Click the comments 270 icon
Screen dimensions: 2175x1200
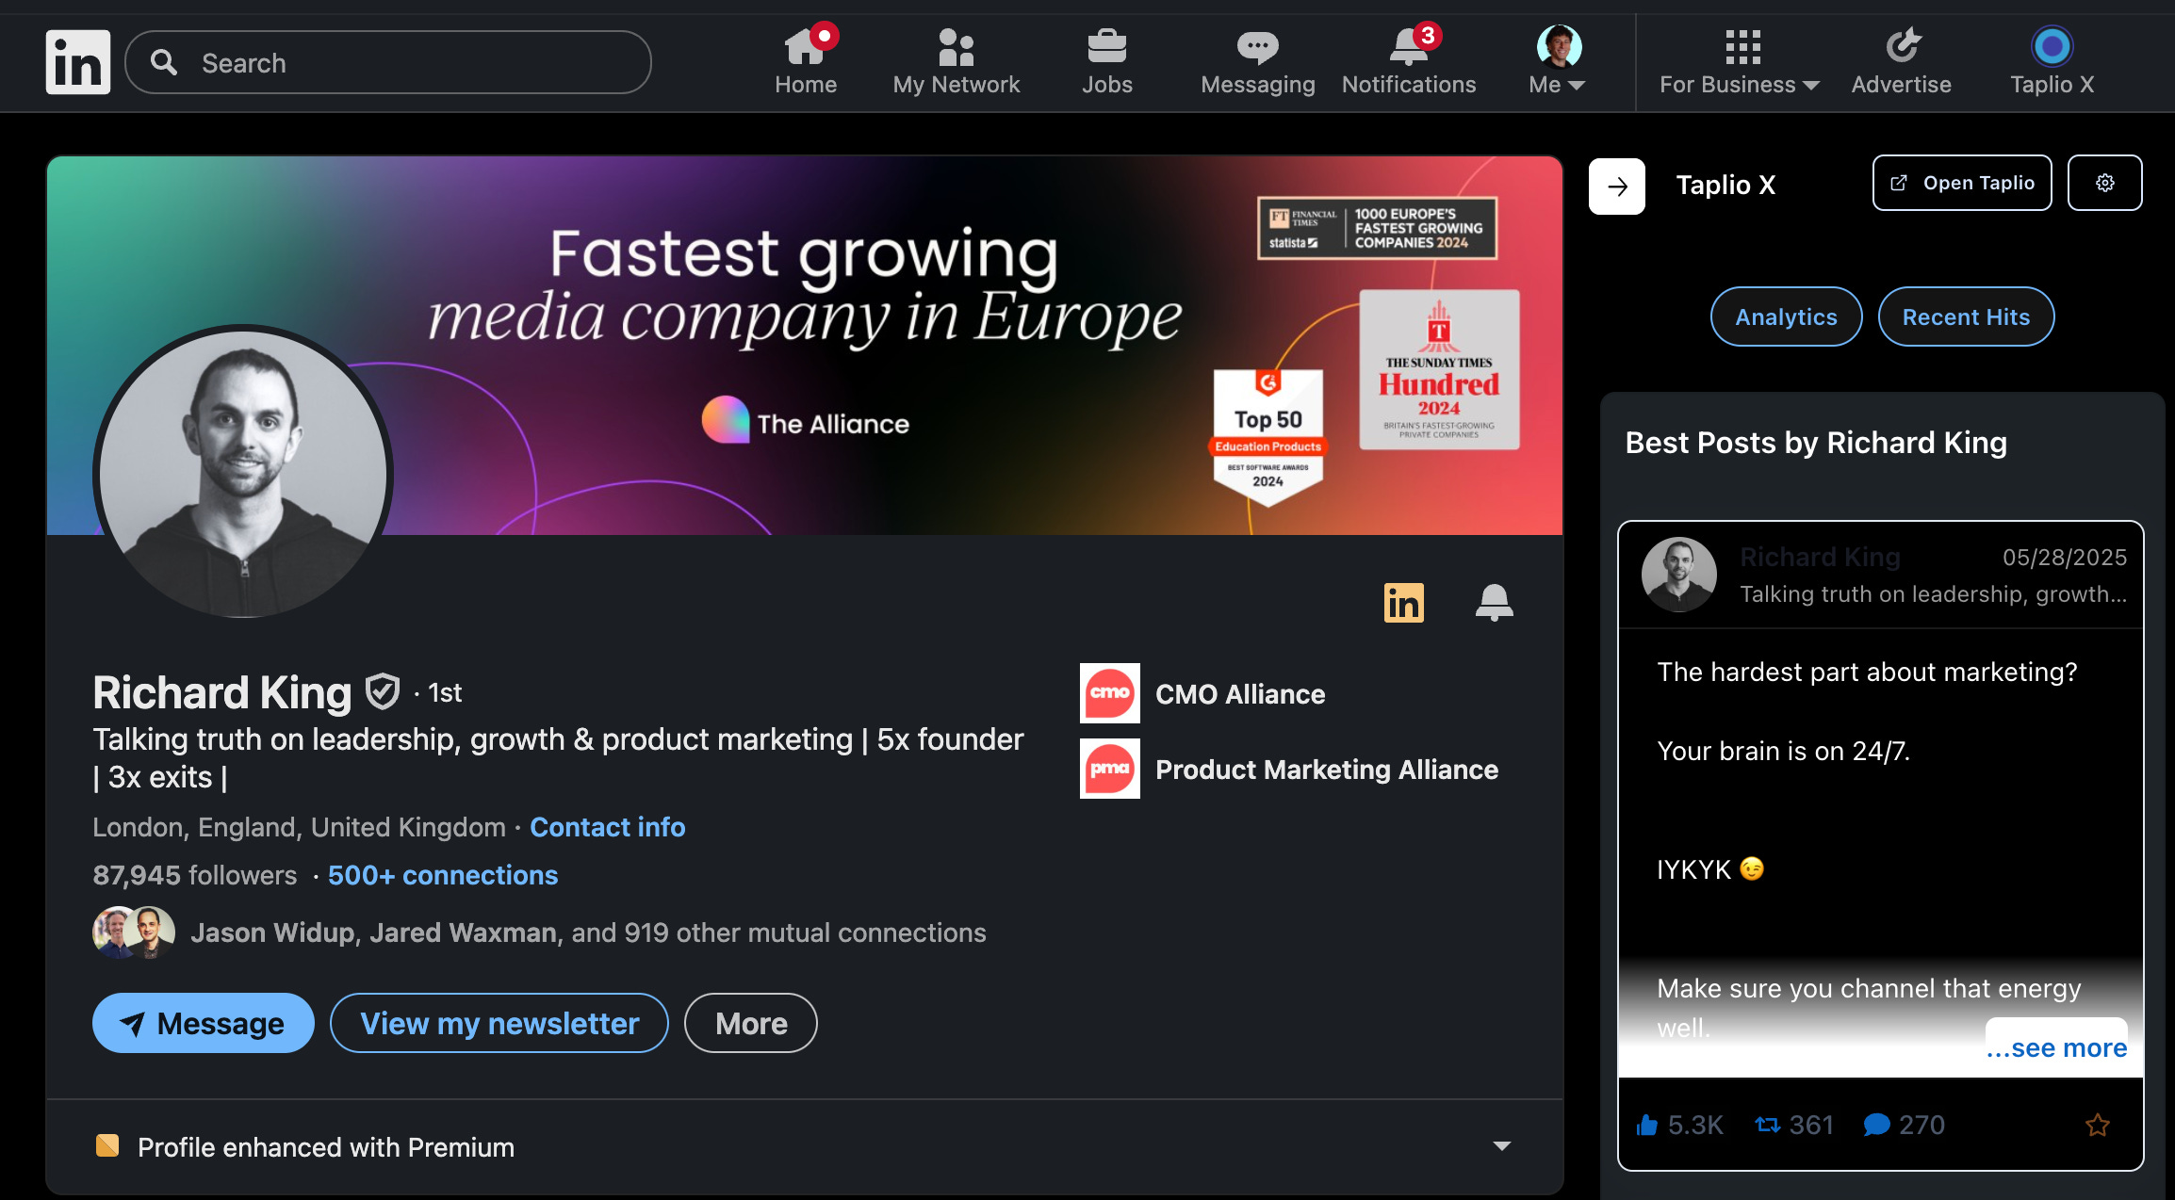point(1877,1125)
